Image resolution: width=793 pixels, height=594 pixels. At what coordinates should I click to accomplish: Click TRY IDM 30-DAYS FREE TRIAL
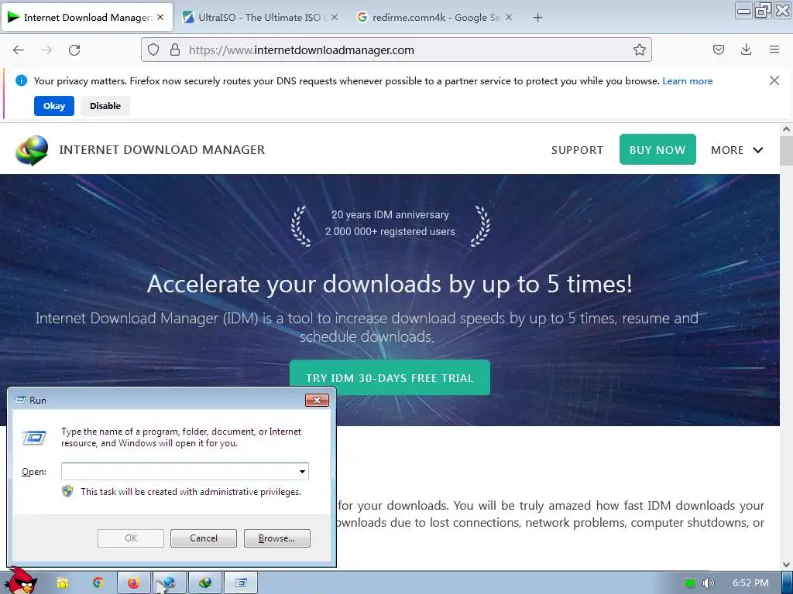point(390,377)
